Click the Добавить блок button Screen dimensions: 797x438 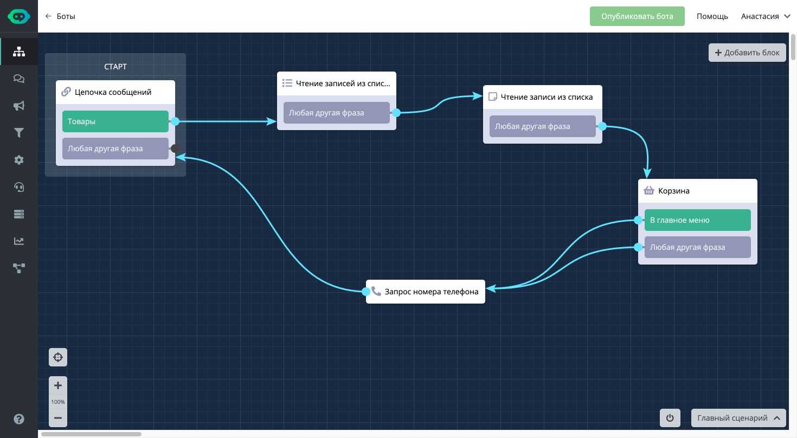coord(747,53)
